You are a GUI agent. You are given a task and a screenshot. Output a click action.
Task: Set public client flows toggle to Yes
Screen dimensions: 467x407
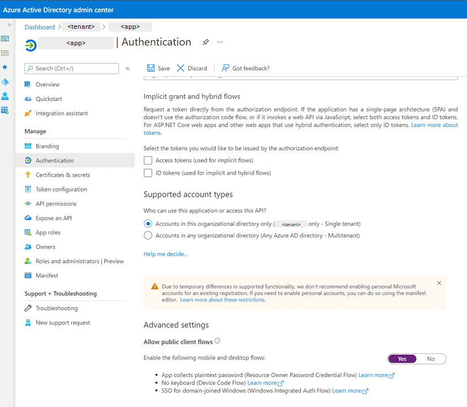(x=402, y=359)
